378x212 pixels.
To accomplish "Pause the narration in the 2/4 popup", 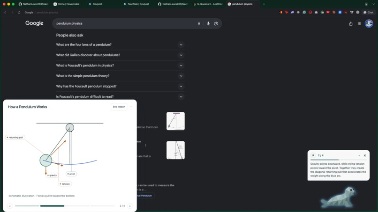I will pyautogui.click(x=313, y=155).
